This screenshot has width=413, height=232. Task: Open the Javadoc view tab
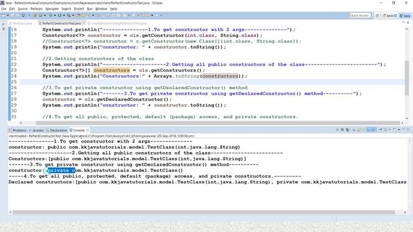pyautogui.click(x=36, y=130)
